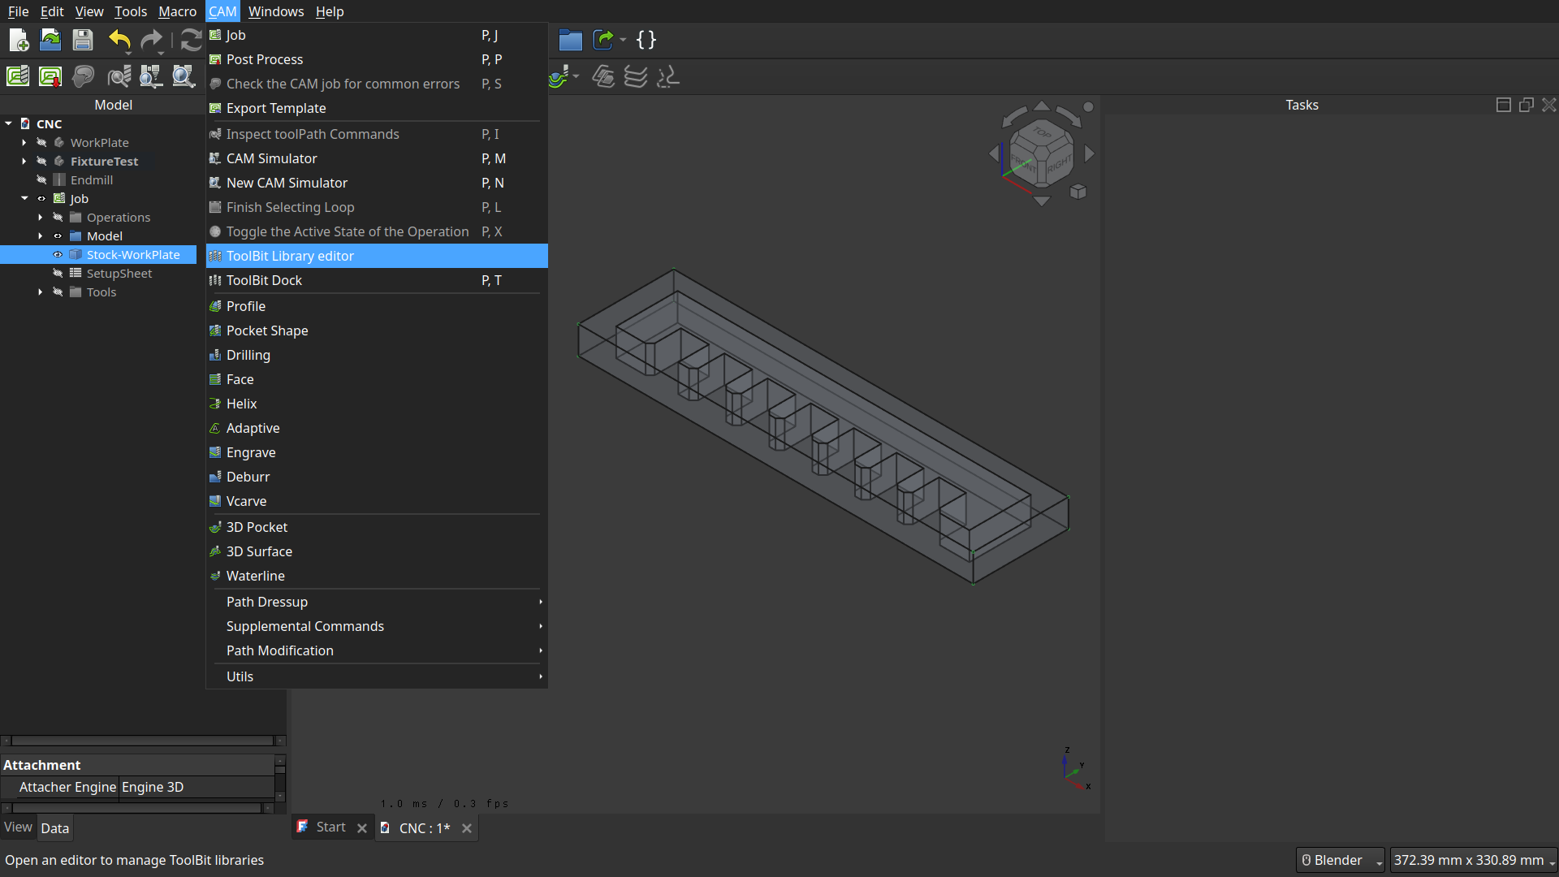Click the blue folder toolbar icon
This screenshot has width=1559, height=877.
coord(571,40)
